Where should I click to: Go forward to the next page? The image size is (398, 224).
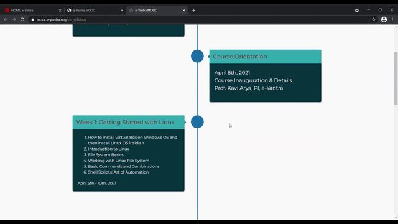[14, 19]
